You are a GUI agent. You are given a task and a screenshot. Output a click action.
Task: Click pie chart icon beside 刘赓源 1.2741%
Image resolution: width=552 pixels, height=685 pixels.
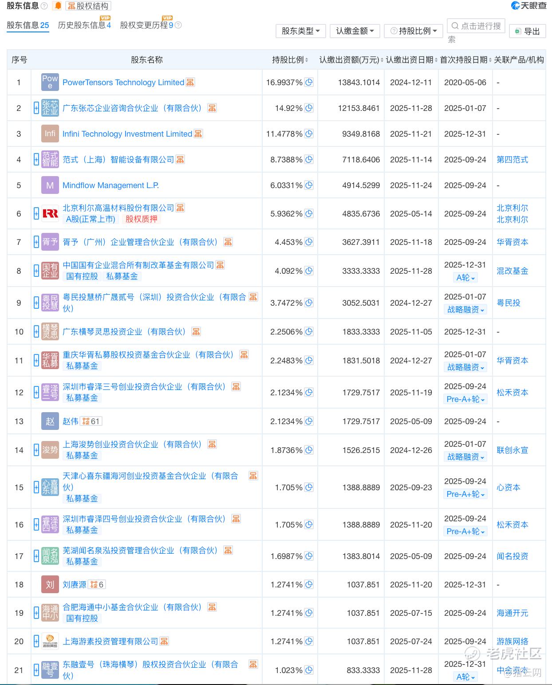pos(309,584)
